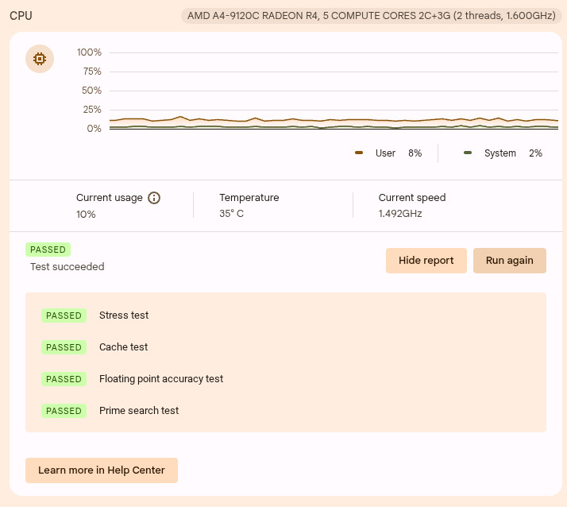
Task: Open Learn more in Help Center
Action: point(102,470)
